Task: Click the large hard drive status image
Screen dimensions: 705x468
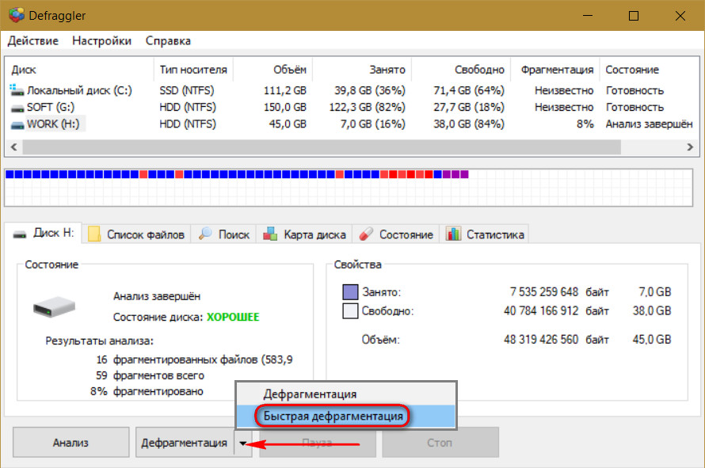Action: (x=54, y=307)
